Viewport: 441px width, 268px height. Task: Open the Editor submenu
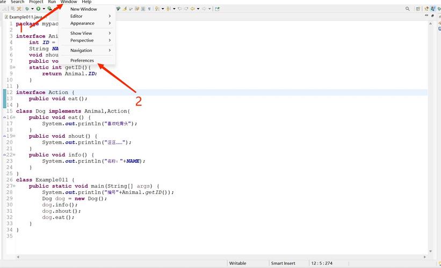[76, 16]
